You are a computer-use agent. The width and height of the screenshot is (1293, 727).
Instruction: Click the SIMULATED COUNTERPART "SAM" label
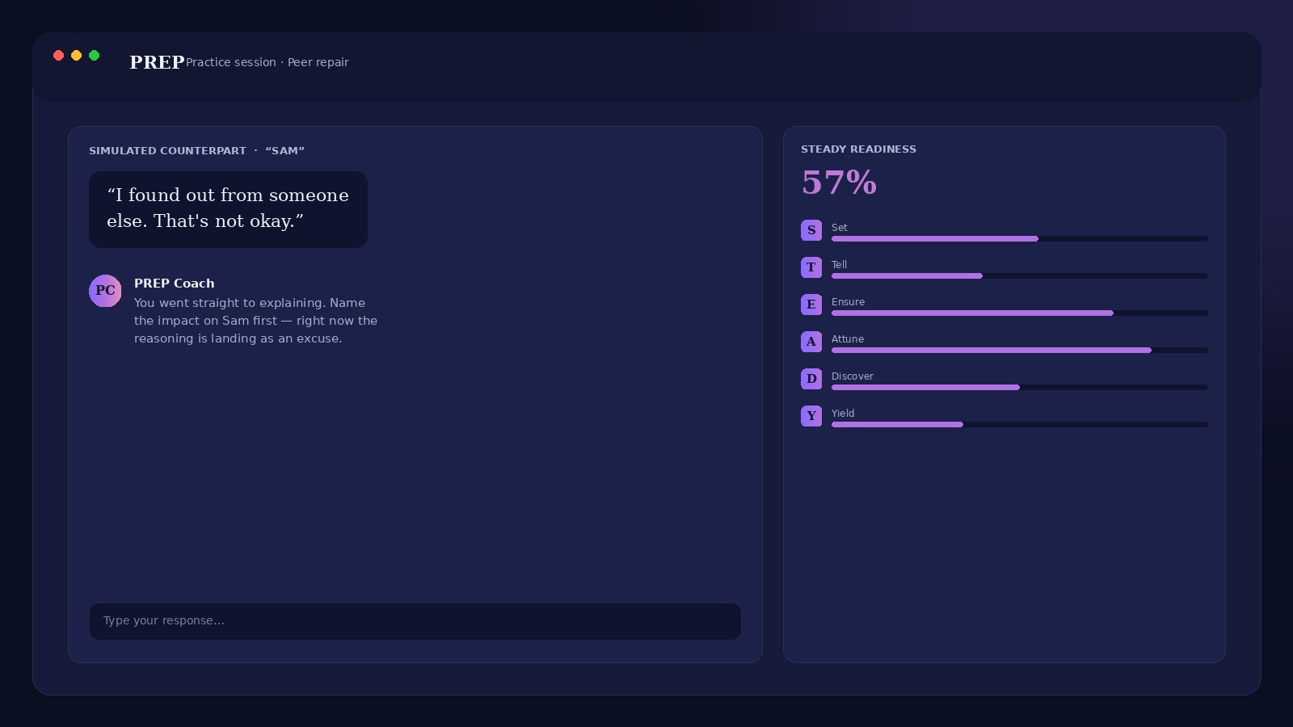pyautogui.click(x=196, y=151)
